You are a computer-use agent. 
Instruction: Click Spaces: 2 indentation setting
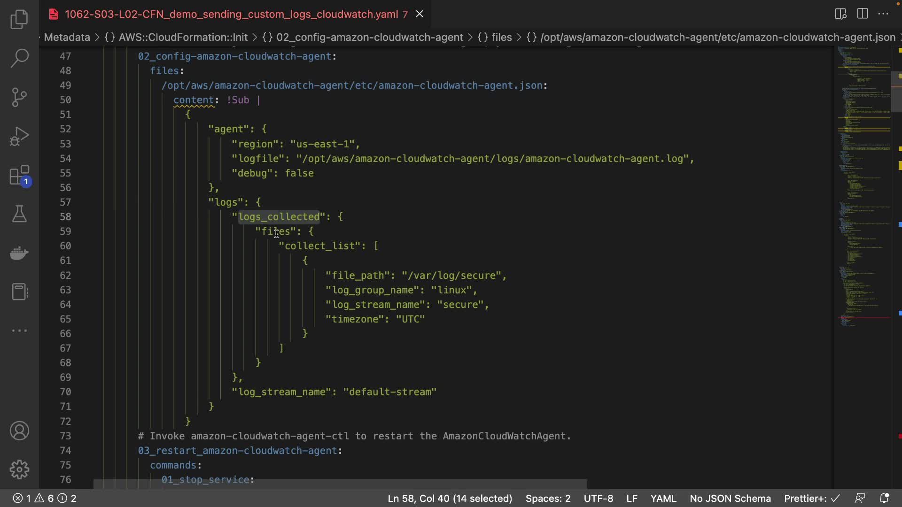(548, 499)
